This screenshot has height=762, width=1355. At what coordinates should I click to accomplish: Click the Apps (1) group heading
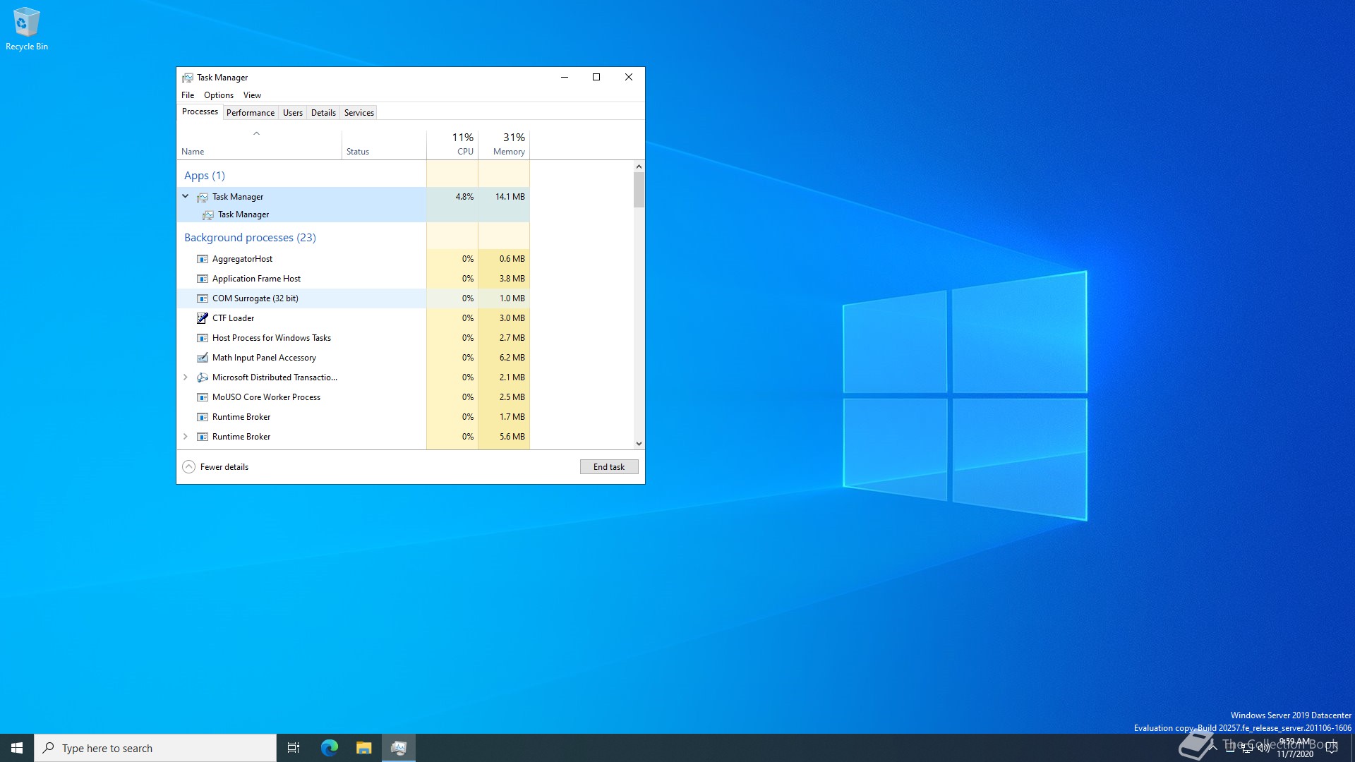[204, 176]
